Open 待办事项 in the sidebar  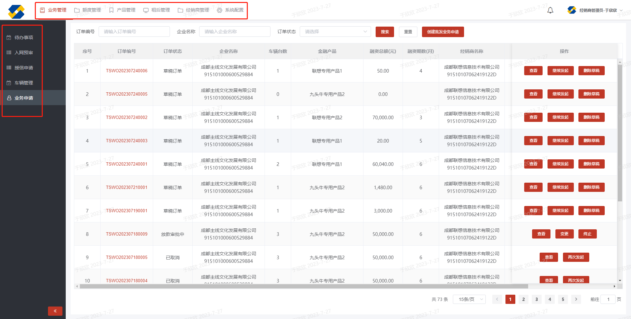pyautogui.click(x=23, y=37)
